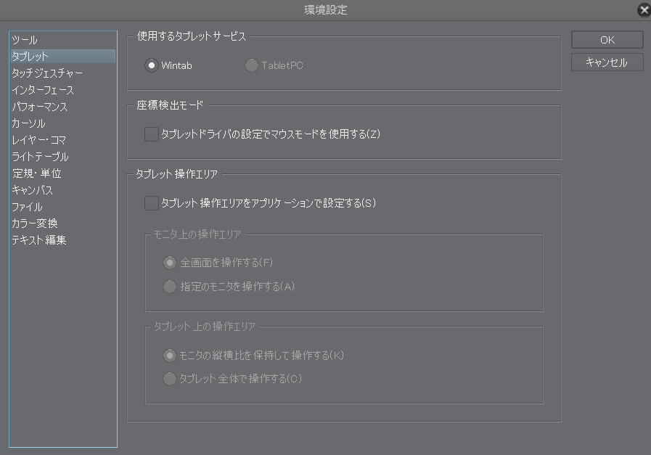Select the Wintab radio button
The image size is (651, 455).
152,65
